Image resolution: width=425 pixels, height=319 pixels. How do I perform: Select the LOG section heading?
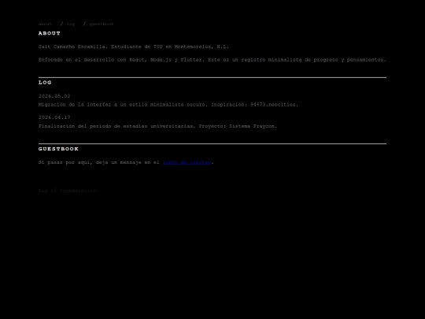[45, 83]
